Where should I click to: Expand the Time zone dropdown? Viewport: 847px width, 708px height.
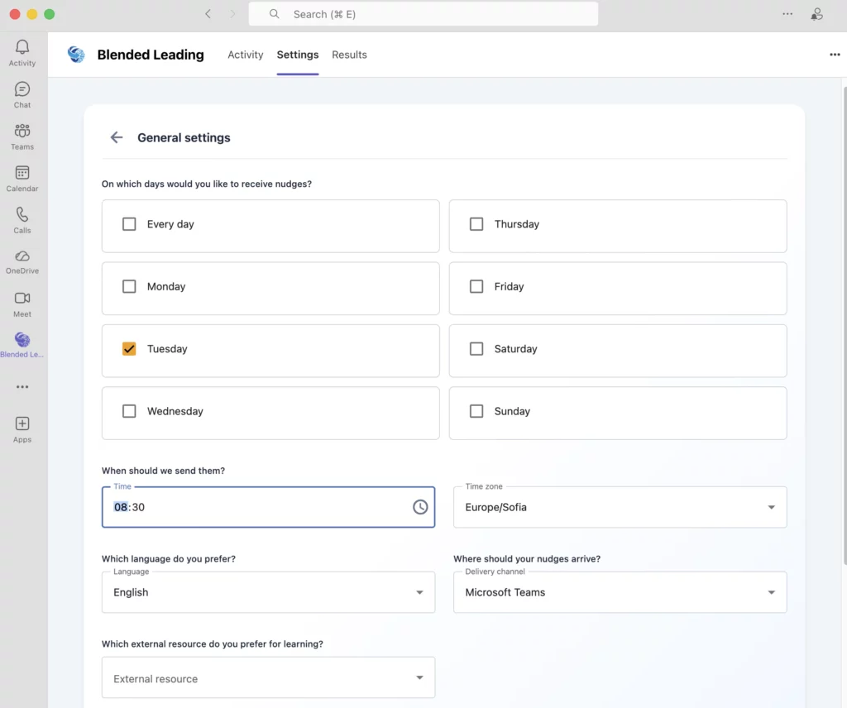coord(771,507)
